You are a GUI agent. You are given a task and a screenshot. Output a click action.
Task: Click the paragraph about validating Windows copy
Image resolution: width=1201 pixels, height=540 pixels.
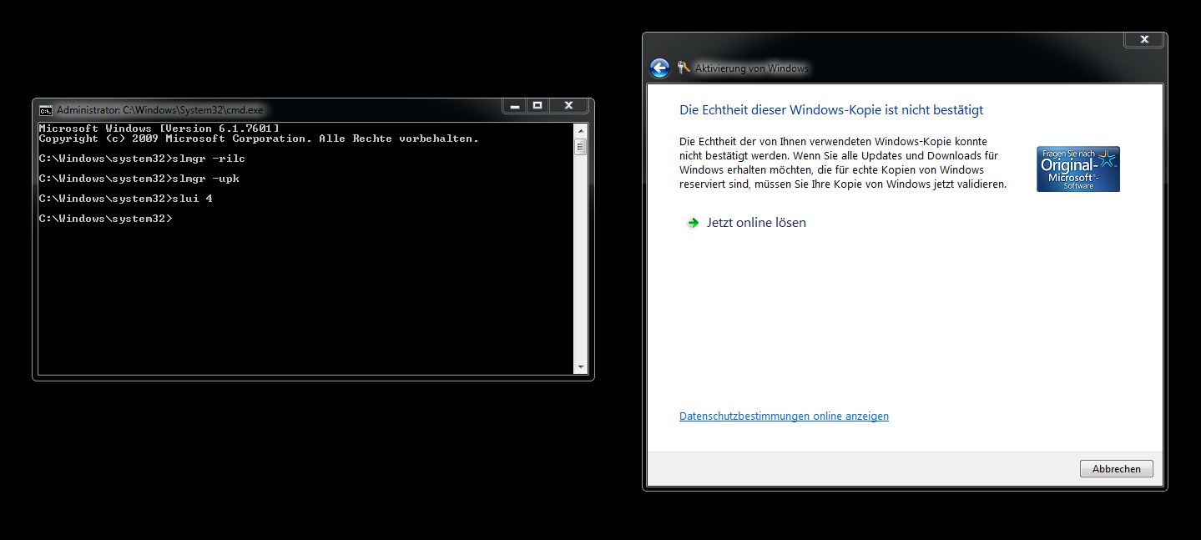pyautogui.click(x=843, y=163)
